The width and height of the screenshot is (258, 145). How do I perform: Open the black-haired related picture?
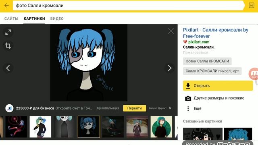click(202, 134)
